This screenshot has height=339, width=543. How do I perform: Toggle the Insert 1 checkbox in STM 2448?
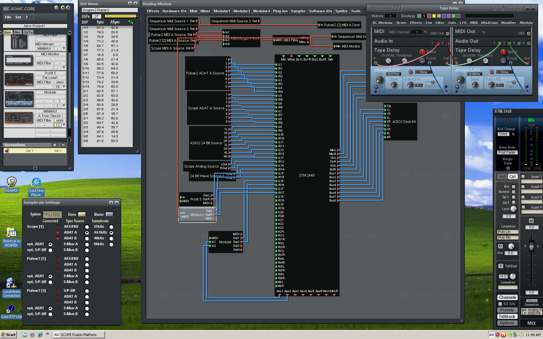523,176
